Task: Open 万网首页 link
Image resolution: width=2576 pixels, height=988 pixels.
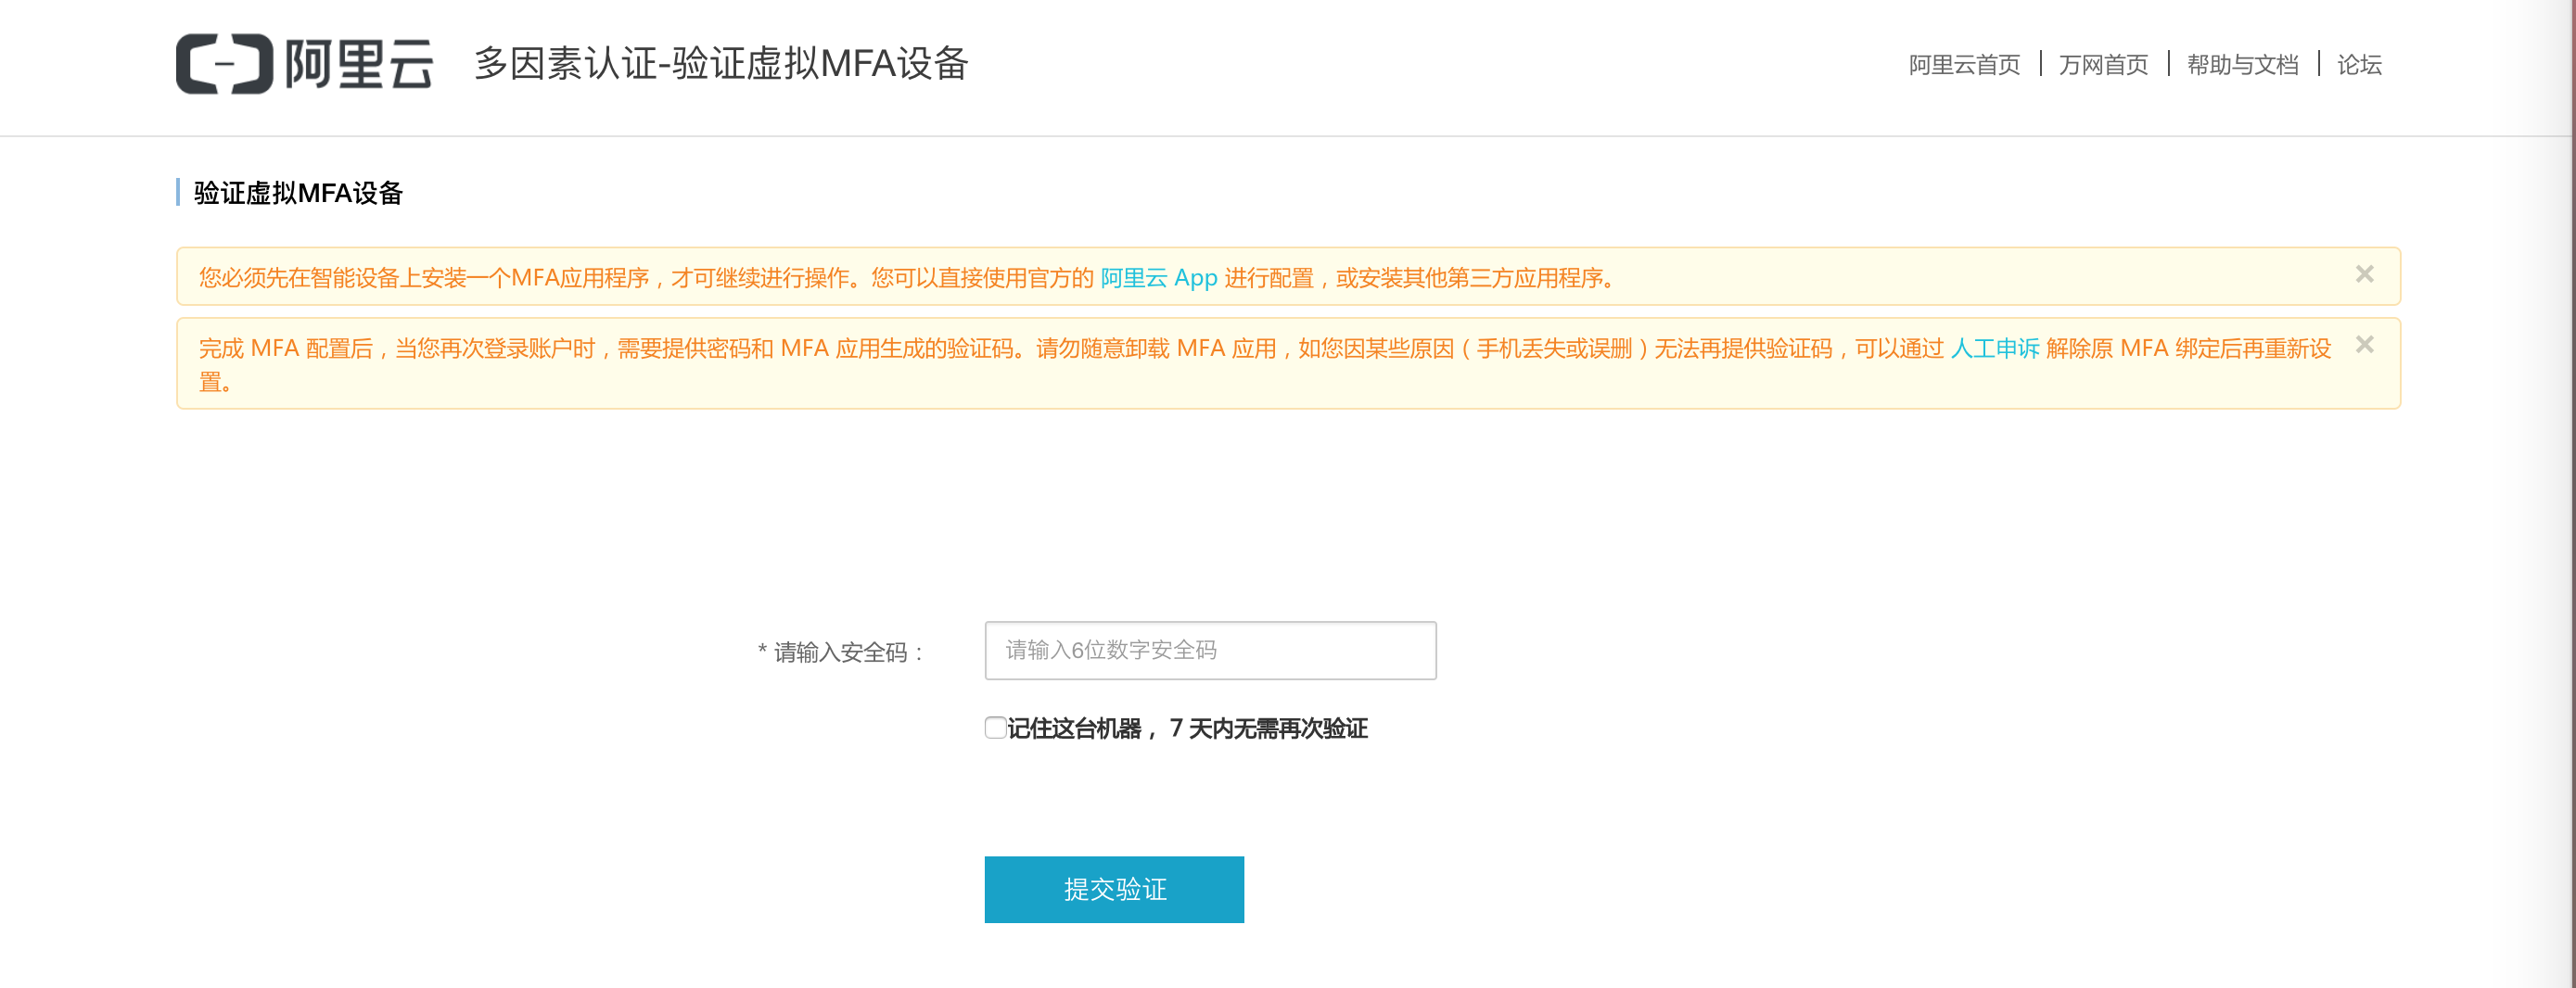Action: click(x=2103, y=65)
